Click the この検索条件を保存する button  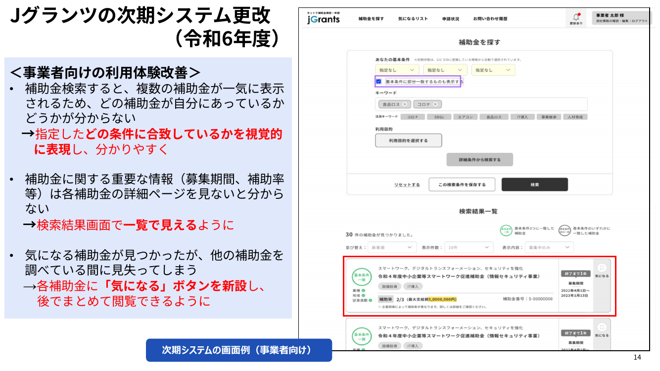462,185
